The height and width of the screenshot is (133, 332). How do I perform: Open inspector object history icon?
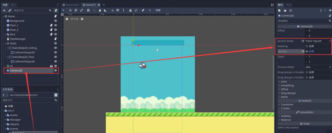[x=330, y=10]
